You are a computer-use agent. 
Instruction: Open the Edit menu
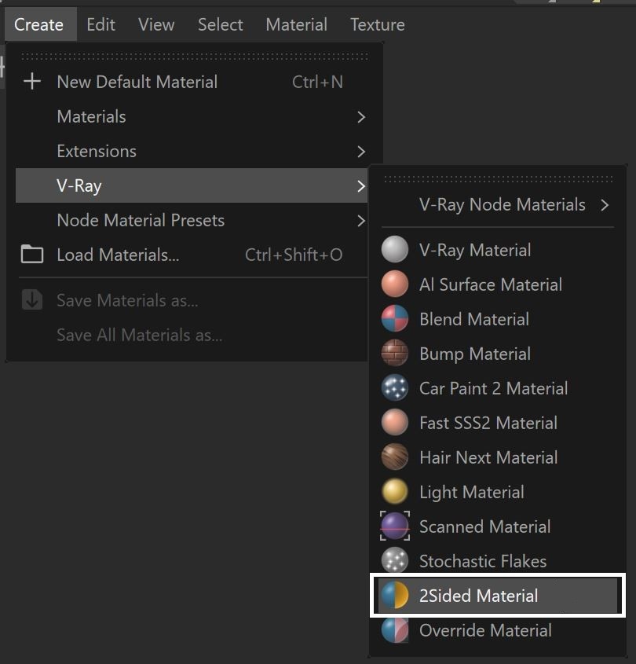(x=101, y=24)
